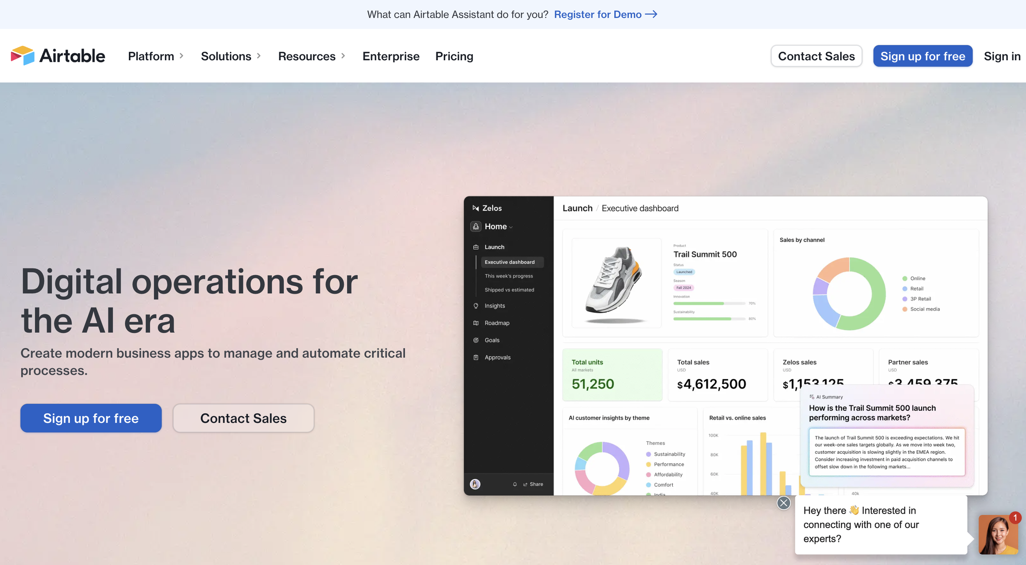Click the Home rocket icon

coord(476,226)
